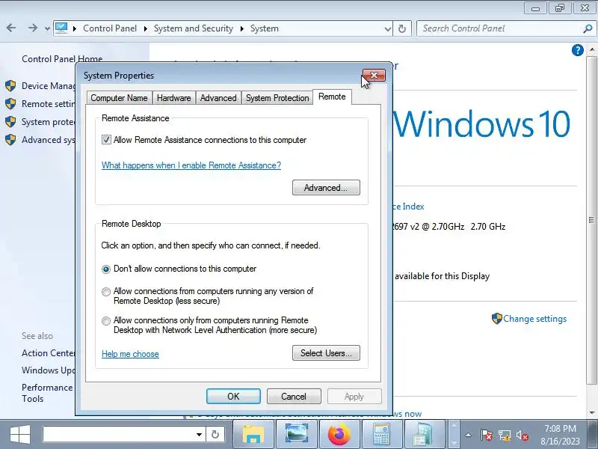Switch to Computer Name tab
This screenshot has height=449, width=598.
[119, 98]
